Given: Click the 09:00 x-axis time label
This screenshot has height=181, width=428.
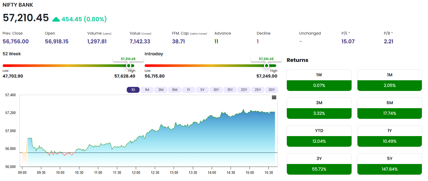Looking at the screenshot, I should pyautogui.click(x=22, y=172).
